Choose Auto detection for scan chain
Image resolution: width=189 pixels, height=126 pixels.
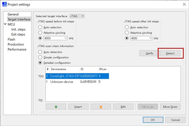40,52
